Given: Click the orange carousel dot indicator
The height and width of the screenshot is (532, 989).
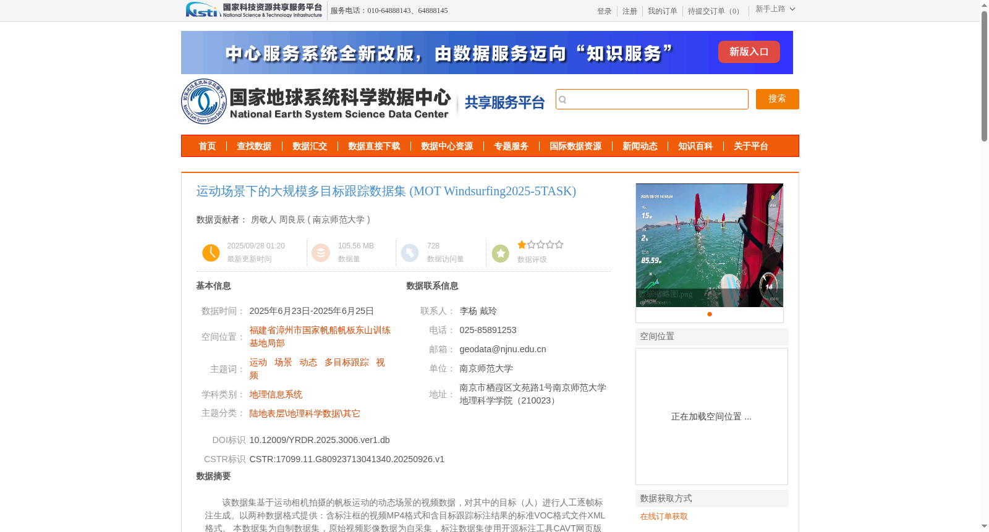Looking at the screenshot, I should coord(710,314).
